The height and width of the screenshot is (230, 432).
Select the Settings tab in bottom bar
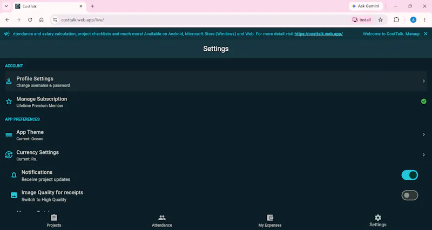pos(378,221)
